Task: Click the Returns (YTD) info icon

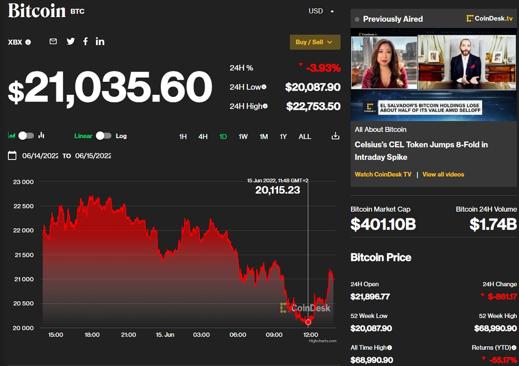Action: [514, 347]
